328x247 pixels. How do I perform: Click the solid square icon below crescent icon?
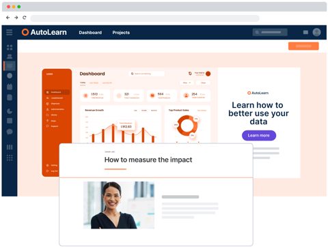pyautogui.click(x=10, y=121)
